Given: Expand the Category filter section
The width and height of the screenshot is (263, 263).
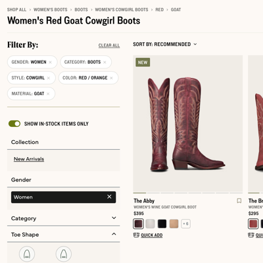Looking at the screenshot, I should point(64,218).
